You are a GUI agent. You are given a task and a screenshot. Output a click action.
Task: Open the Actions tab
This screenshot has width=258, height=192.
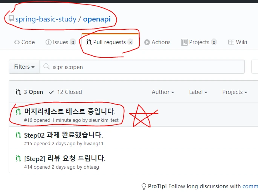[x=157, y=42]
